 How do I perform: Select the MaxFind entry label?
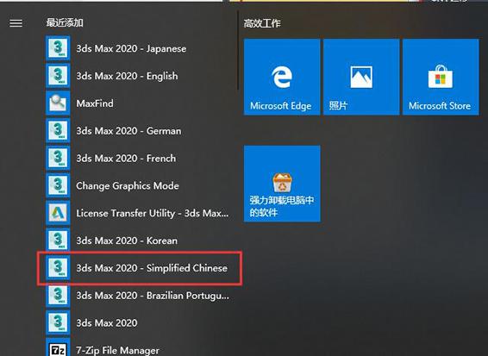95,103
